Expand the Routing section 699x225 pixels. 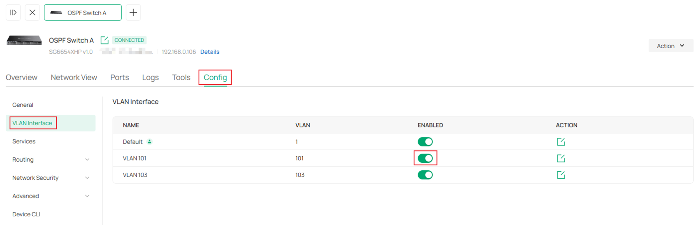[87, 159]
